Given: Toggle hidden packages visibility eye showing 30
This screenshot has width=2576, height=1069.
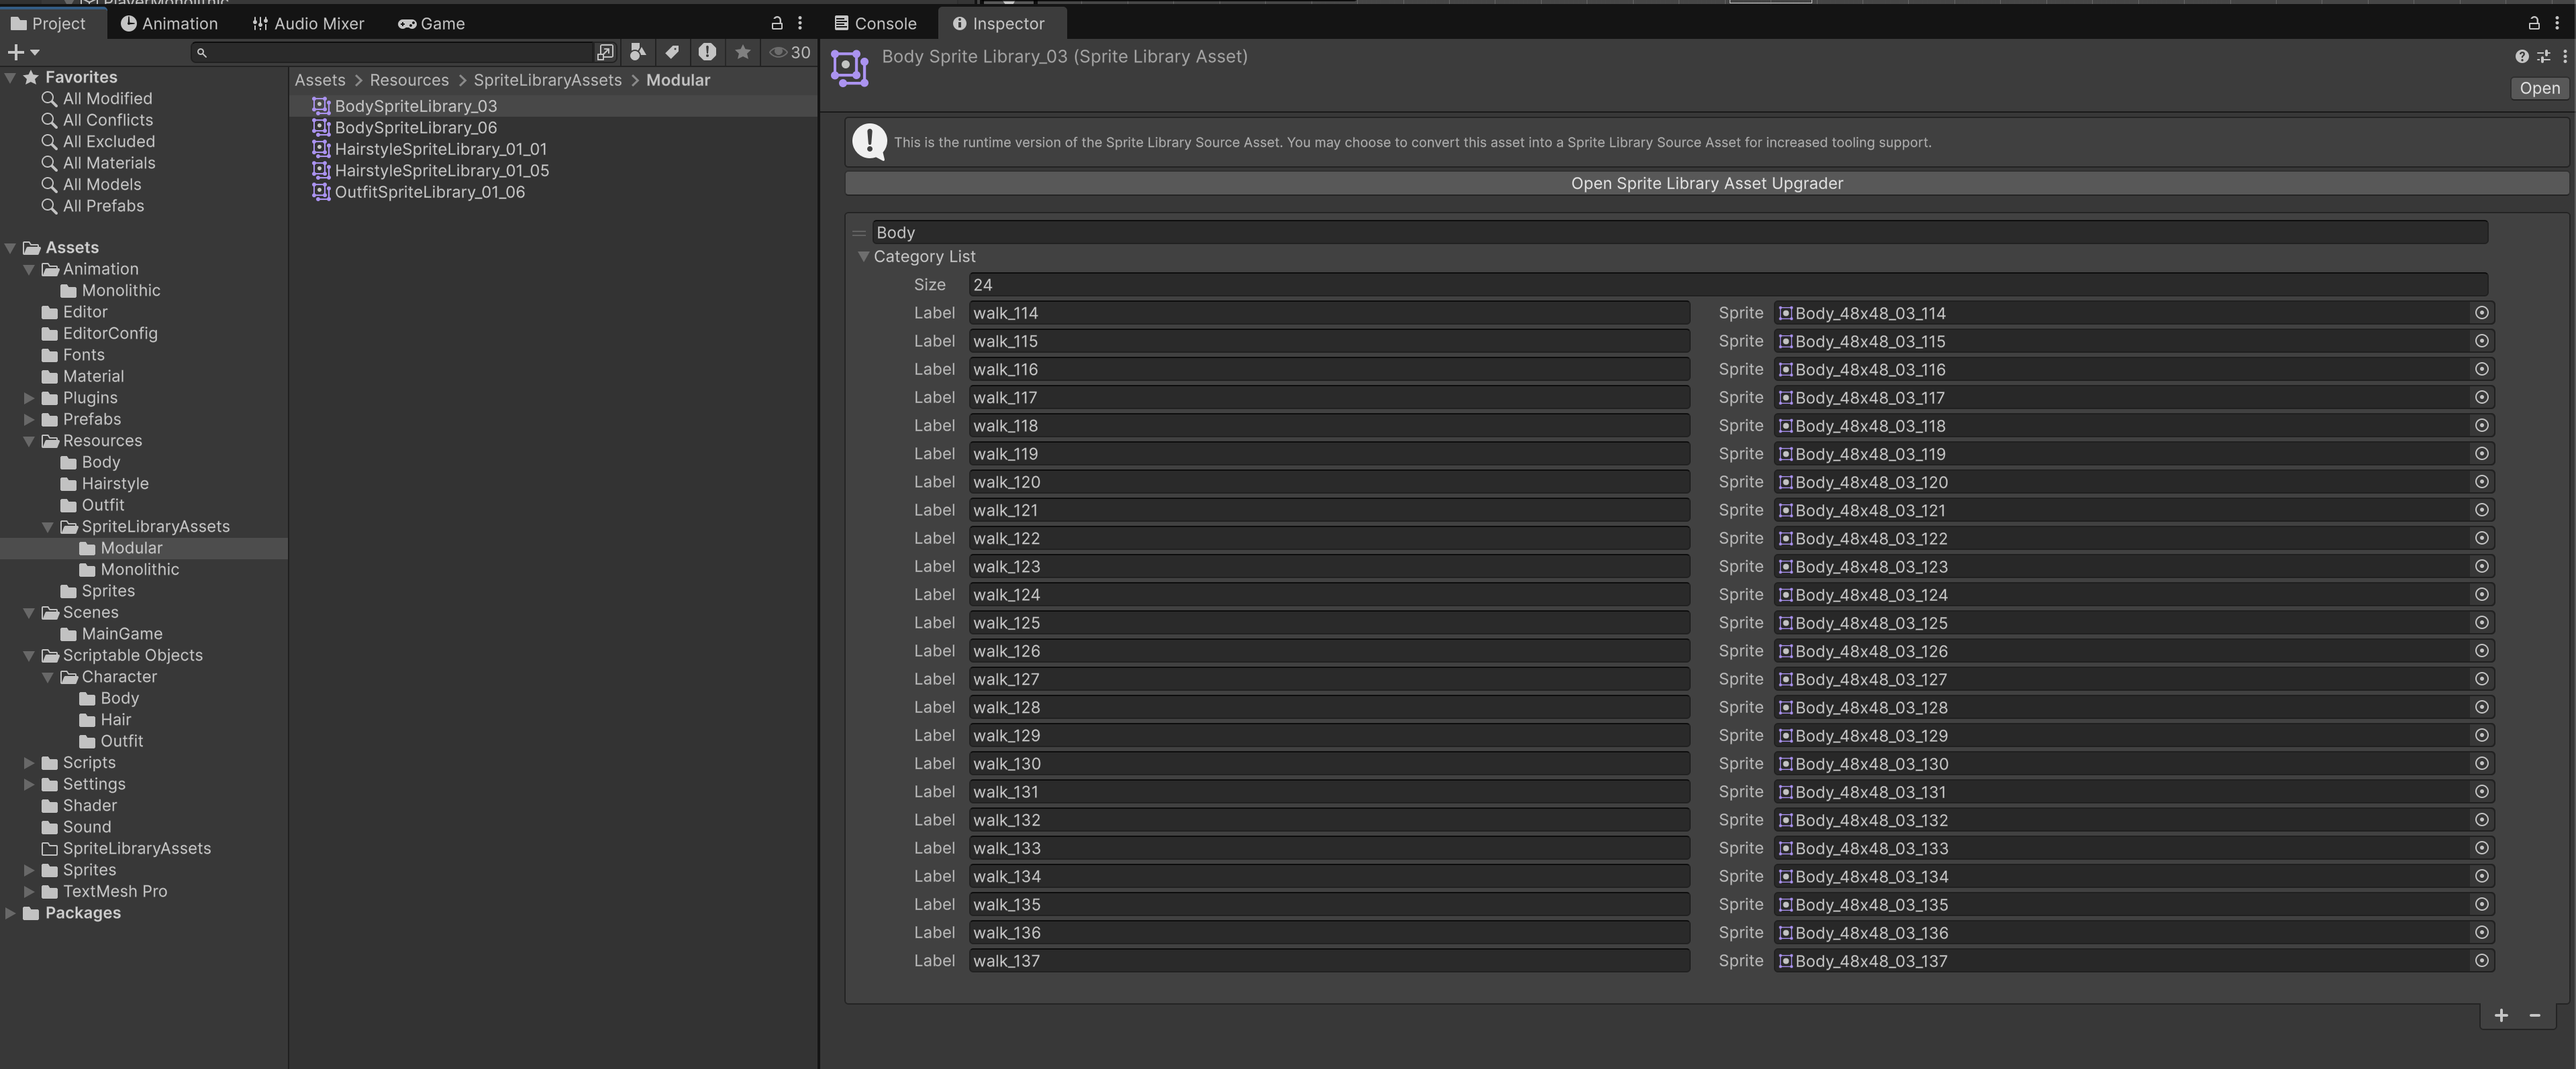Looking at the screenshot, I should 789,52.
